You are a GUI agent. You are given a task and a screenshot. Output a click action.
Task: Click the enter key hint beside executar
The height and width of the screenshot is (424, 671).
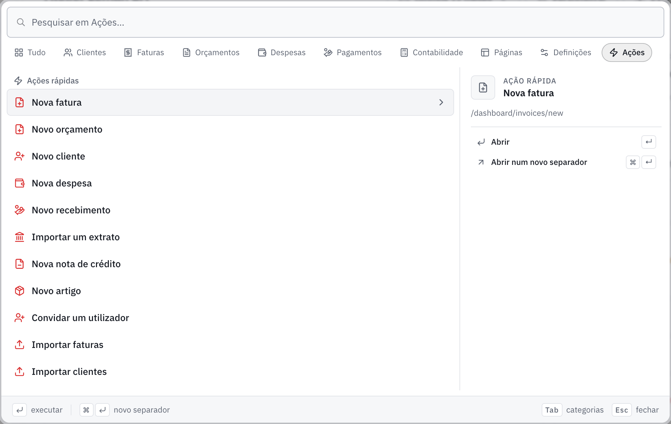pos(20,410)
